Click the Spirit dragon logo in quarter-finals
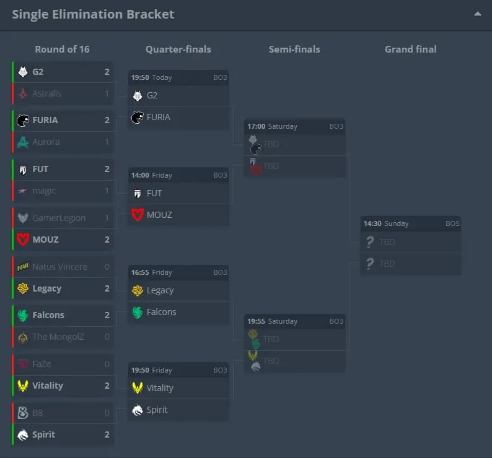This screenshot has width=492, height=458. point(138,410)
